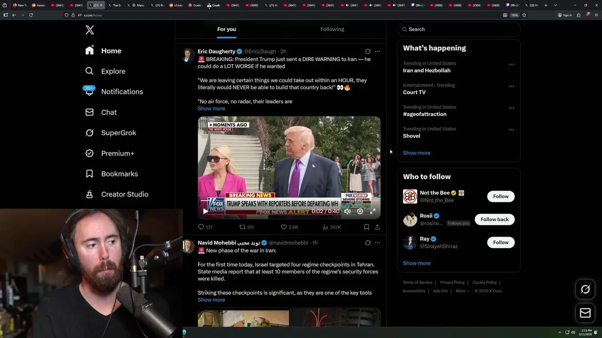
Task: Follow Ray
Action: coord(501,242)
